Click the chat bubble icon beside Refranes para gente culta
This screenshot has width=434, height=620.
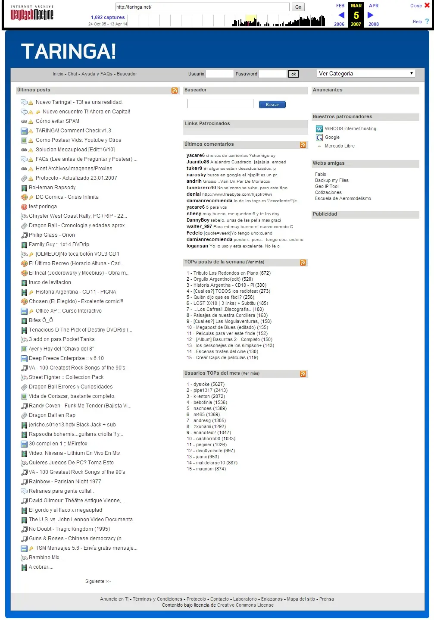24,492
